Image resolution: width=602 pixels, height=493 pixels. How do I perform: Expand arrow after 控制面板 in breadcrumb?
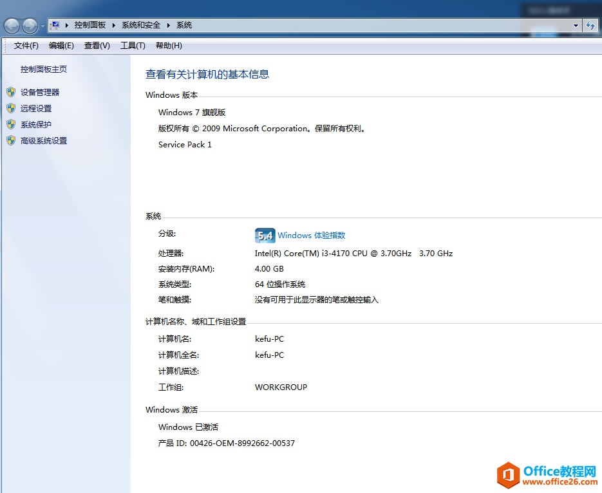(114, 25)
